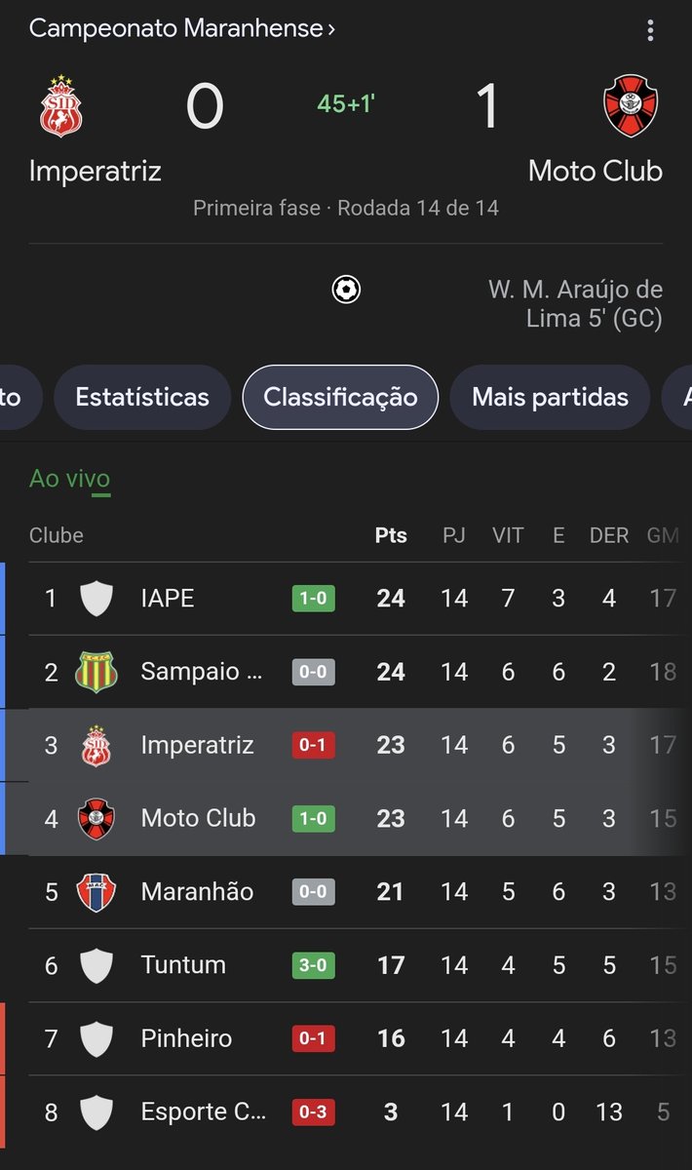This screenshot has width=692, height=1170.
Task: Open the Mais partidas tab
Action: pos(551,397)
